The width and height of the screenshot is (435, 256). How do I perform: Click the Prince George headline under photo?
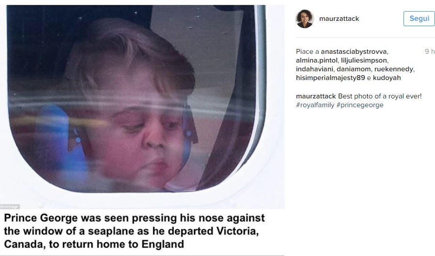(134, 231)
